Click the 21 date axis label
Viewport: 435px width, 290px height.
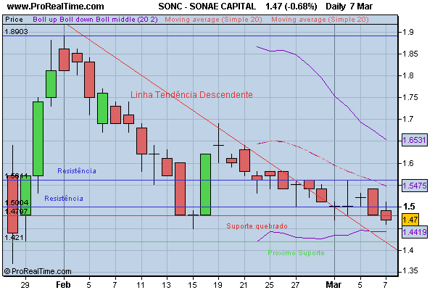tap(244, 285)
